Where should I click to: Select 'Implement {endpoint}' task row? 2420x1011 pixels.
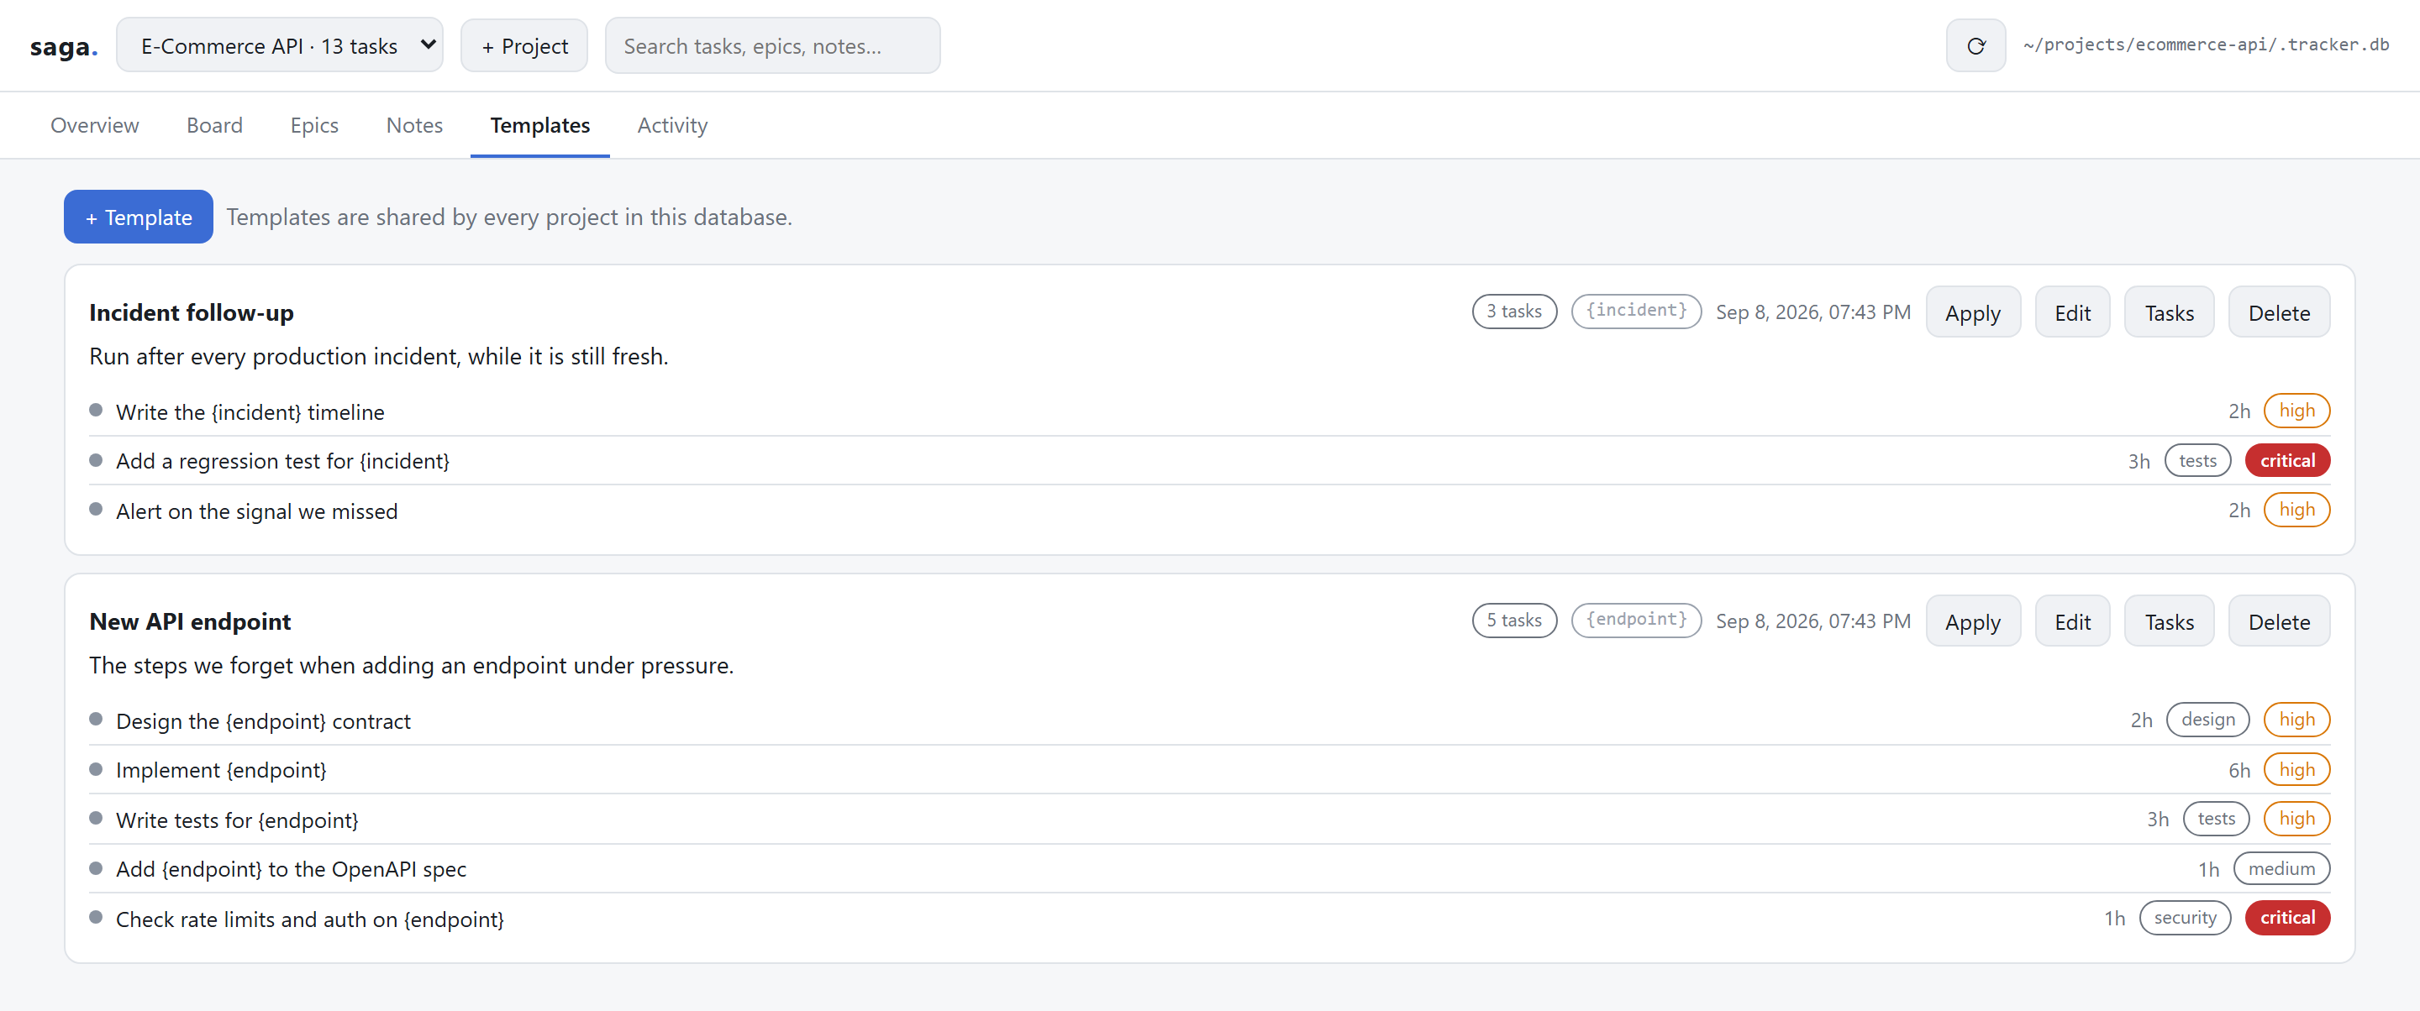pyautogui.click(x=1209, y=770)
